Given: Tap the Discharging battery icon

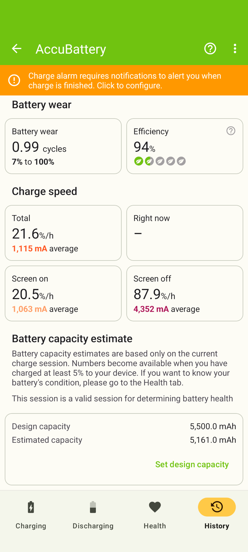Looking at the screenshot, I should pyautogui.click(x=93, y=507).
